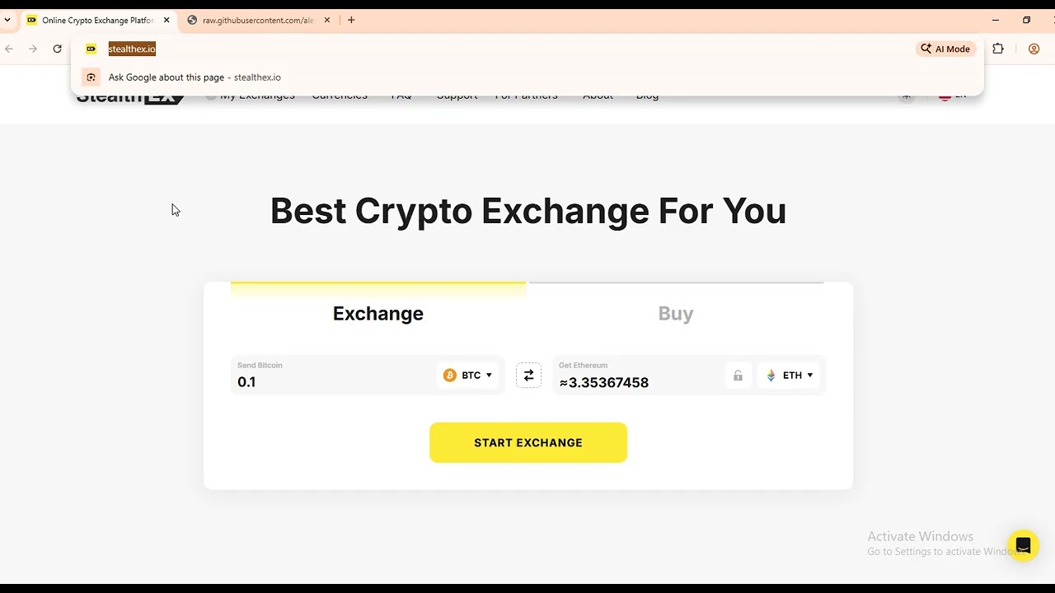Select the Exchange tab
Screen dimensions: 1055x593
pos(378,313)
